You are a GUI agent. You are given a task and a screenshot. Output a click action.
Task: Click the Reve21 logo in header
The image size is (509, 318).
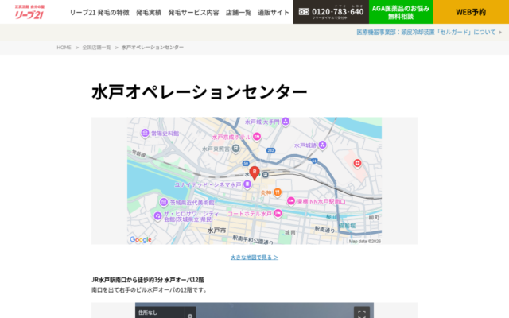pyautogui.click(x=31, y=12)
